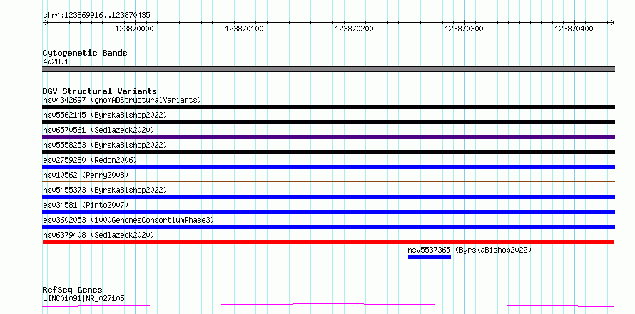This screenshot has height=314, width=635.
Task: Click the left arrow of the ruler
Action: (x=44, y=22)
